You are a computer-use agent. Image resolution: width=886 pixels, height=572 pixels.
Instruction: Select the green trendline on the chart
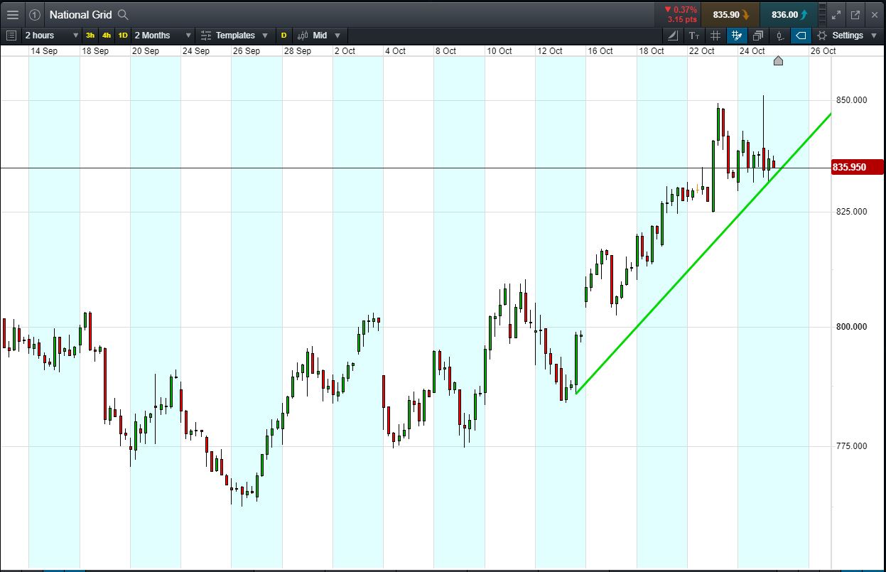703,252
